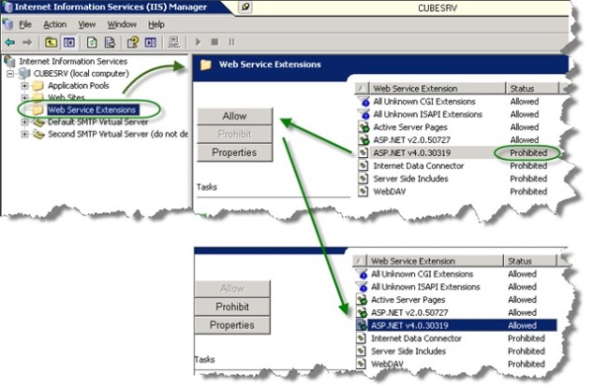The image size is (593, 386).
Task: Click the pin icon beside CUBESRV title
Action: point(245,7)
